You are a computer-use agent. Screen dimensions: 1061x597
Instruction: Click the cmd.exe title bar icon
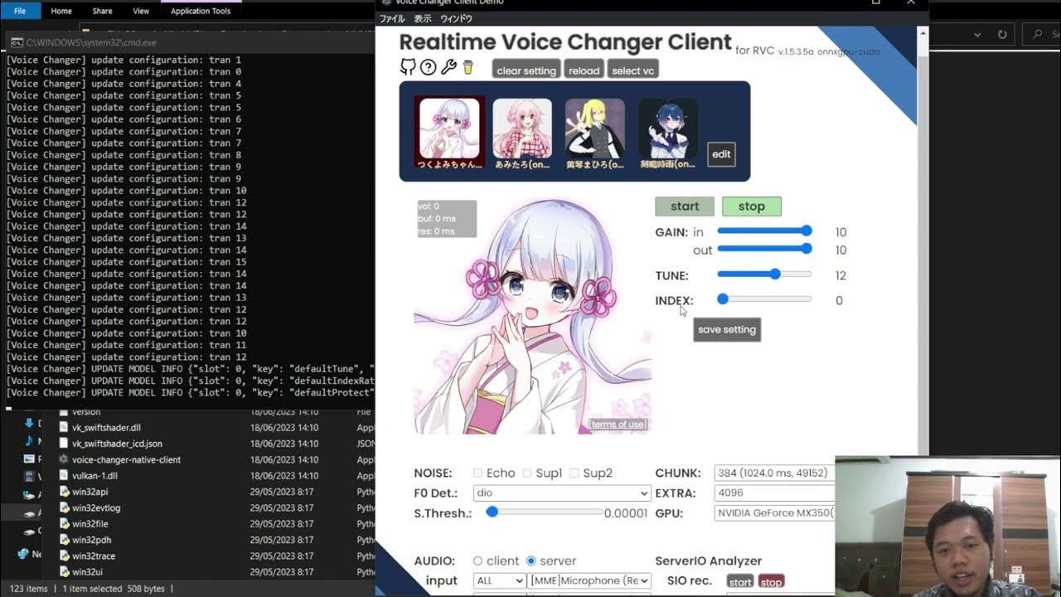coord(17,42)
